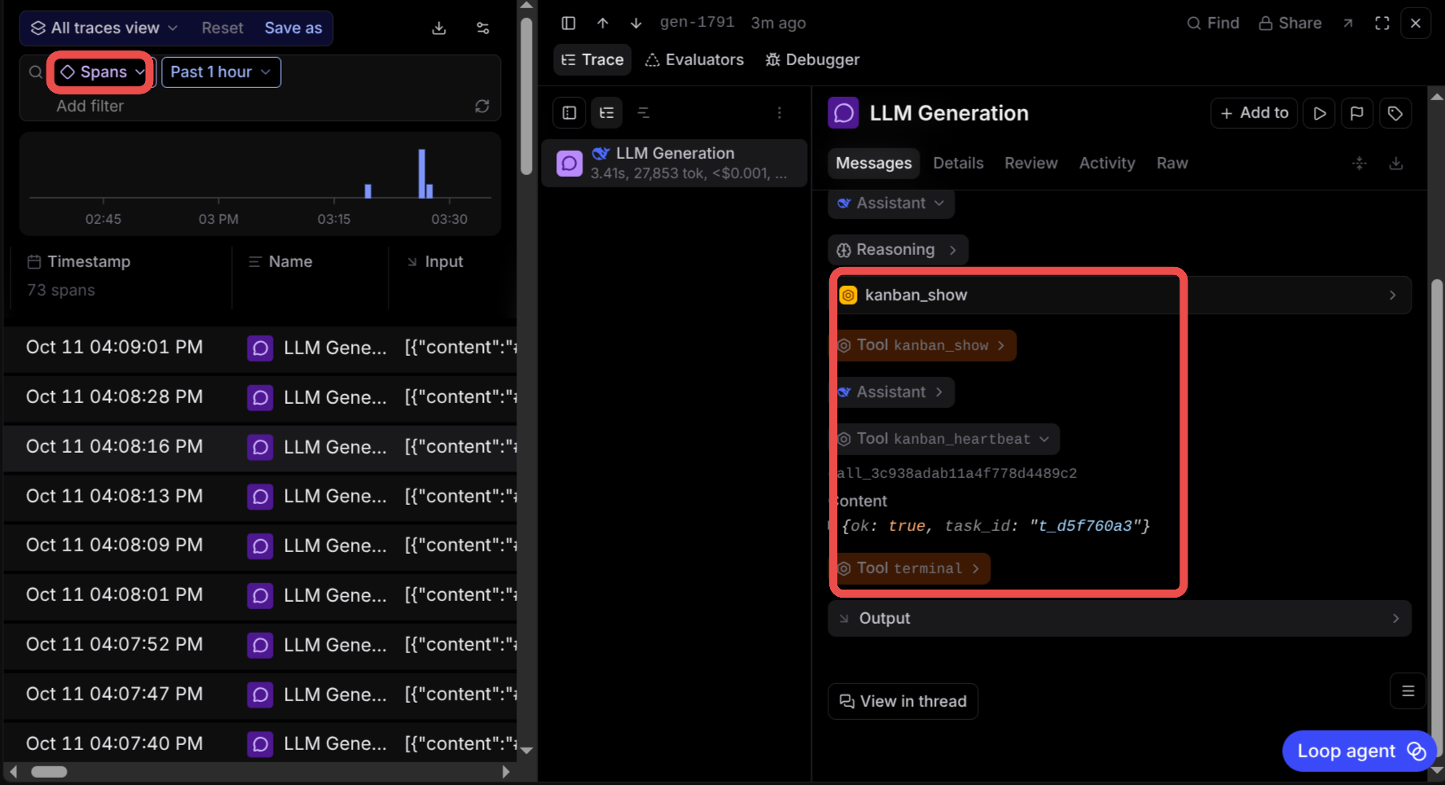
Task: Expand the Reasoning section
Action: click(x=898, y=250)
